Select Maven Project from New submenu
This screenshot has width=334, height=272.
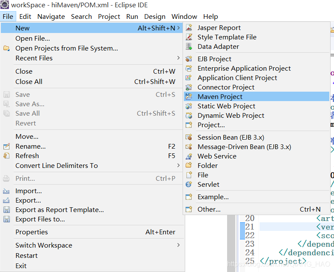tap(257, 96)
